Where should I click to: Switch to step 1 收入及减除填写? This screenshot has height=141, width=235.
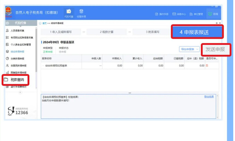(x=61, y=32)
